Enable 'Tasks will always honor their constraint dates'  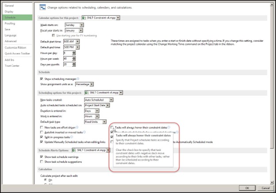(112, 127)
